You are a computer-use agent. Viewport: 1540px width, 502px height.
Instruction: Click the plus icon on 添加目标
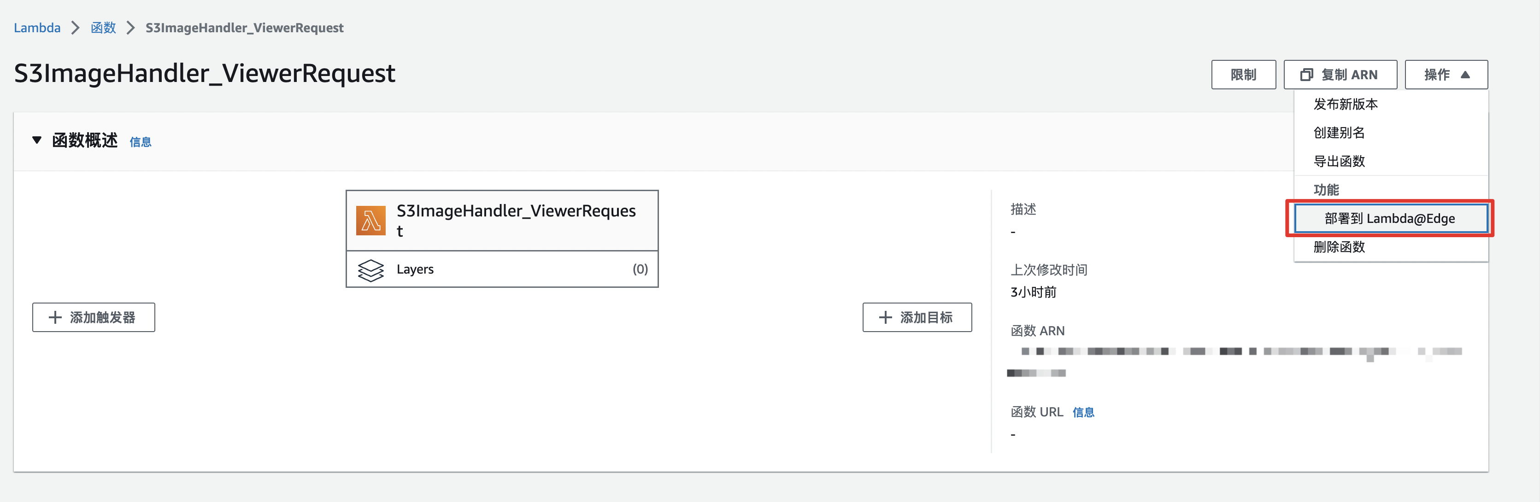pos(885,317)
